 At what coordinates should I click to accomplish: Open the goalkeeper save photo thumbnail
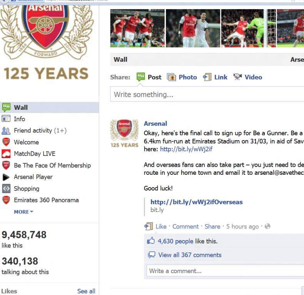pyautogui.click(x=248, y=28)
